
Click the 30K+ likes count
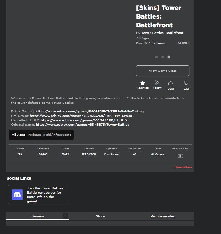pyautogui.click(x=171, y=89)
